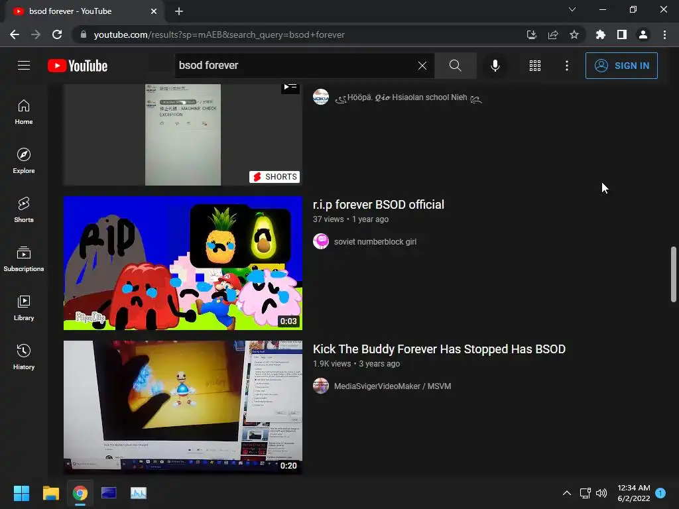Open MediaSvigerVideoMaker / MSVM channel
Viewport: 679px width, 509px height.
click(x=393, y=386)
